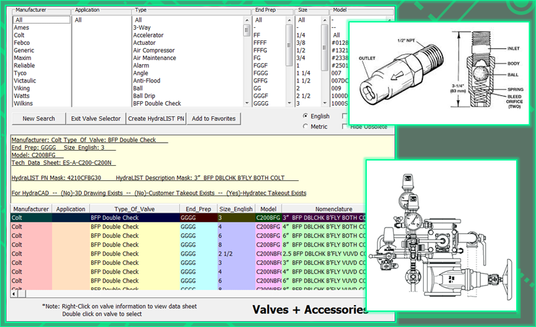Select FGGF in the End Prep list
Screen dimensions: 536x327
[262, 66]
